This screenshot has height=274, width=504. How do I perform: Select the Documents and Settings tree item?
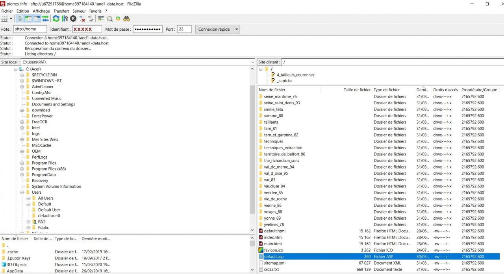[54, 104]
